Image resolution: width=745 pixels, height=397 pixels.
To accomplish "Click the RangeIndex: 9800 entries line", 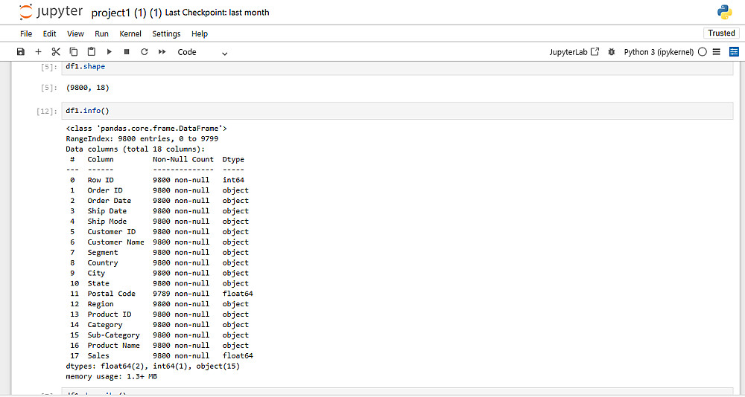I will click(x=142, y=138).
